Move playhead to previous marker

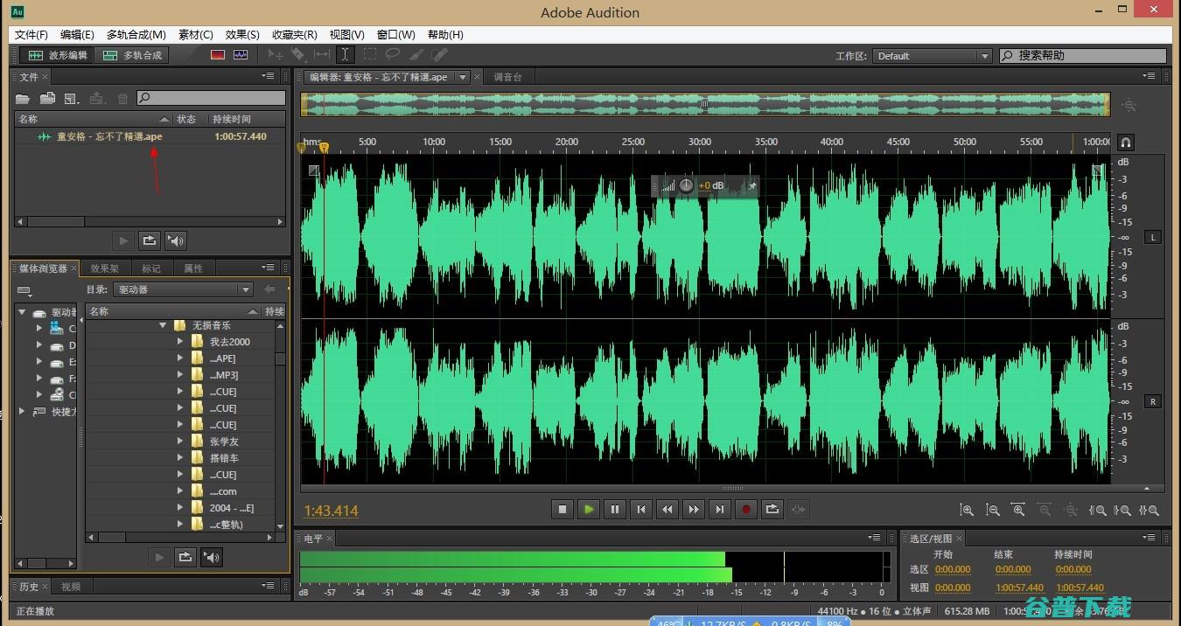[x=641, y=509]
